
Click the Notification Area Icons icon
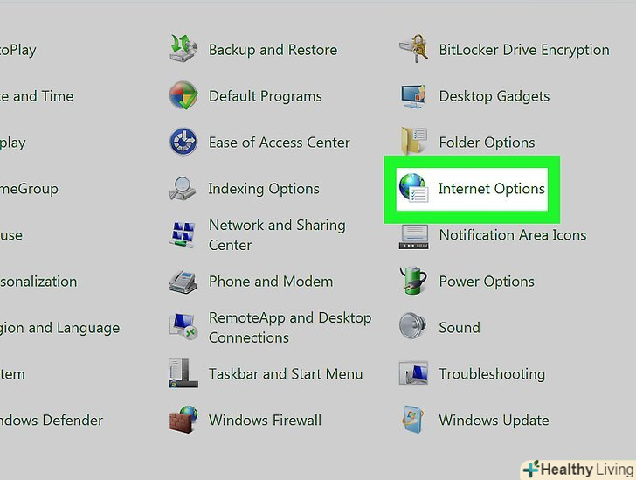coord(413,236)
